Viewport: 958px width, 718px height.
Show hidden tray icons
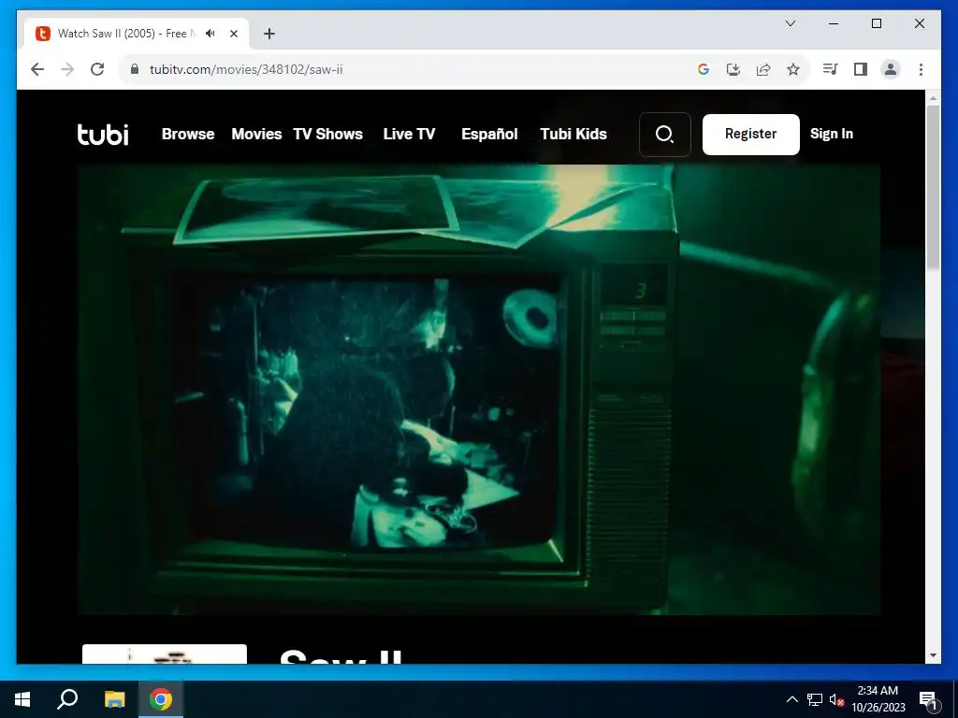click(791, 699)
